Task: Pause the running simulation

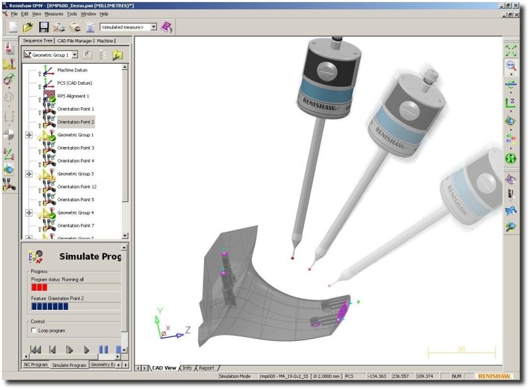Action: coord(103,349)
